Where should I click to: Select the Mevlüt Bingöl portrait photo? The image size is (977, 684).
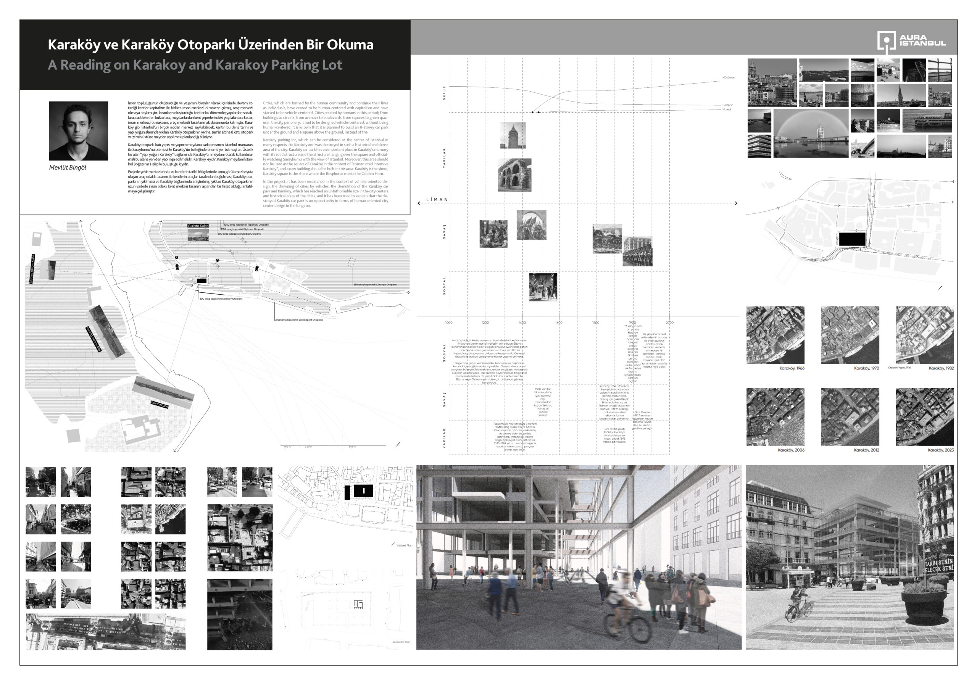click(x=78, y=131)
